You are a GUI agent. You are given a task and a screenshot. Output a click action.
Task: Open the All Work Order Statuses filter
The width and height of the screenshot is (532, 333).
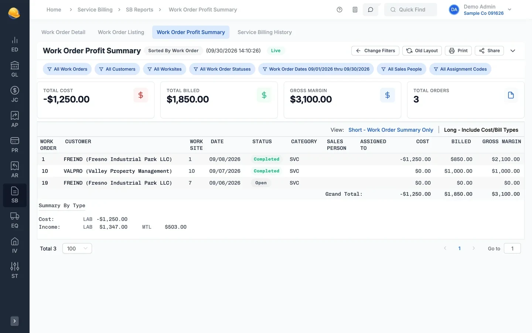(222, 69)
